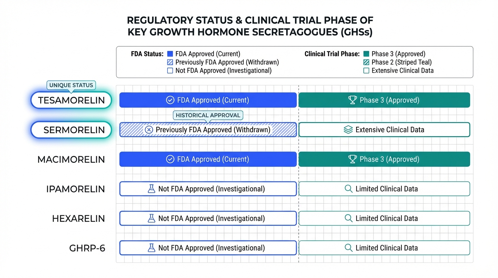Click the trophy icon in Tesamorelin's Phase 3 bar

tap(353, 100)
